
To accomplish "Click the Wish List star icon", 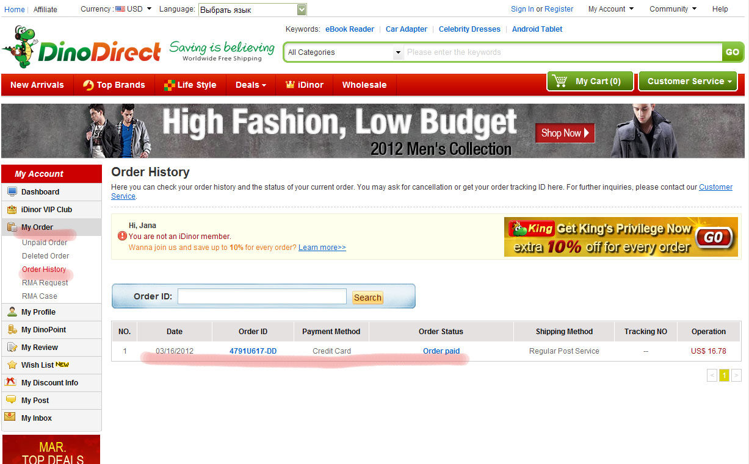I will pos(12,365).
